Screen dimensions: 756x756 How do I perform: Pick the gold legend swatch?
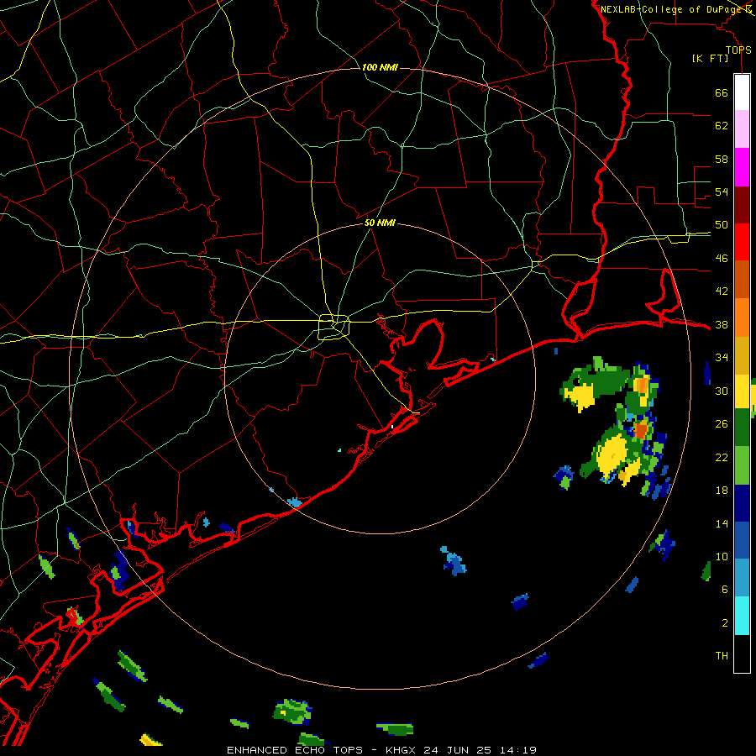click(x=742, y=355)
